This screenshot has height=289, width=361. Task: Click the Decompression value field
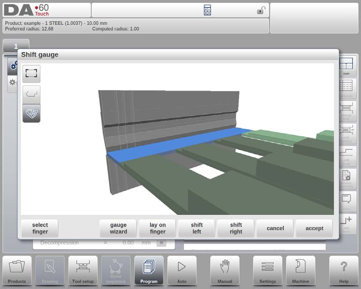[x=128, y=243]
